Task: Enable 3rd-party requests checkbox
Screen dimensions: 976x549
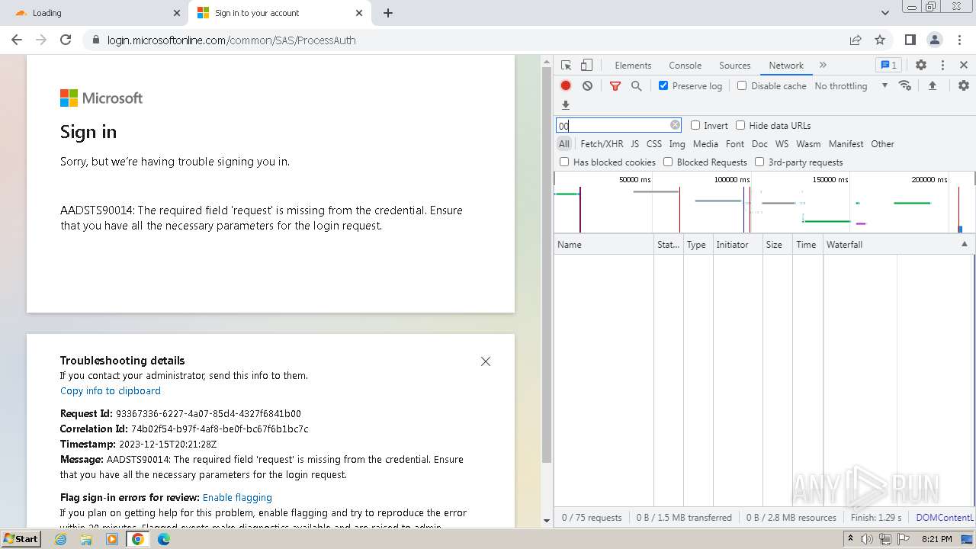Action: pyautogui.click(x=759, y=162)
